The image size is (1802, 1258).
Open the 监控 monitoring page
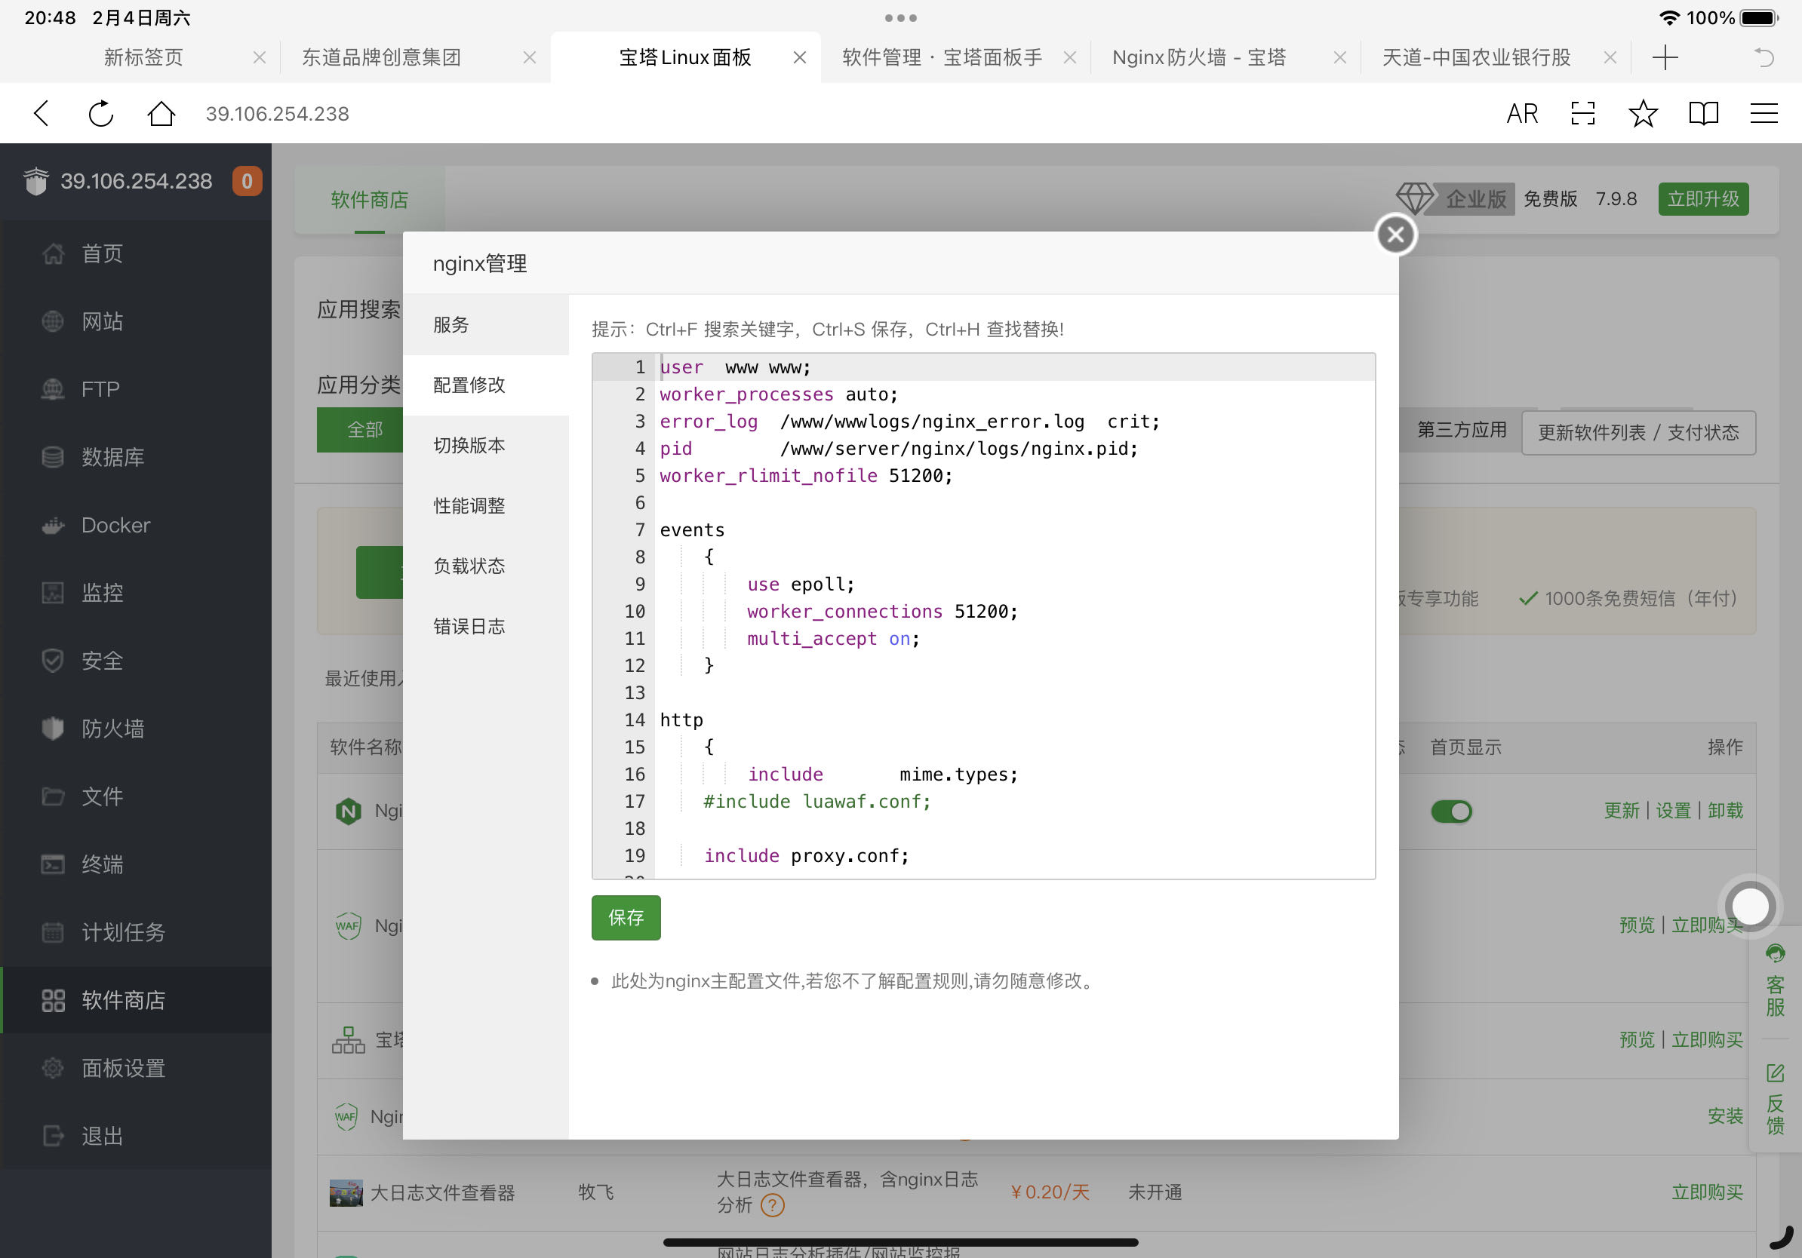[x=102, y=593]
